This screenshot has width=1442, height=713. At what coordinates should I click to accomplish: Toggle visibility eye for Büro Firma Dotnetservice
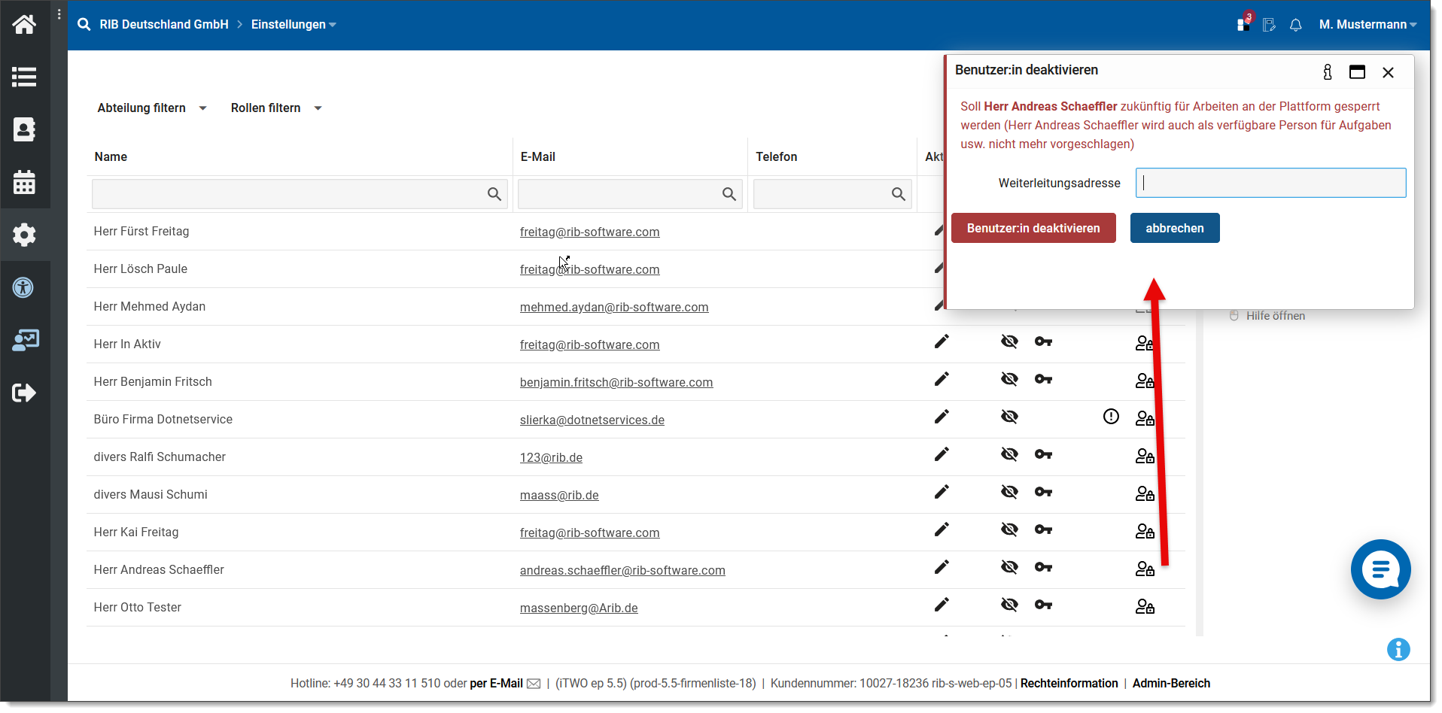(1008, 417)
